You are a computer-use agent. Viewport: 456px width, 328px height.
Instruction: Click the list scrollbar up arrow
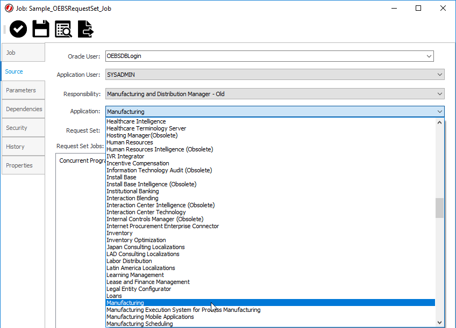coord(439,122)
